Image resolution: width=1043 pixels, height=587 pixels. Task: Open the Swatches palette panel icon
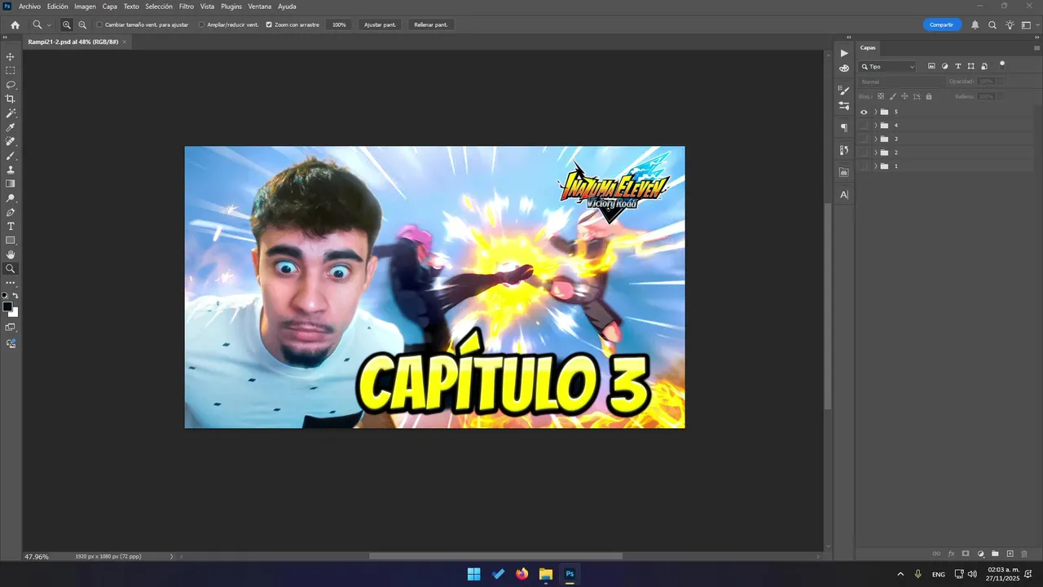844,68
